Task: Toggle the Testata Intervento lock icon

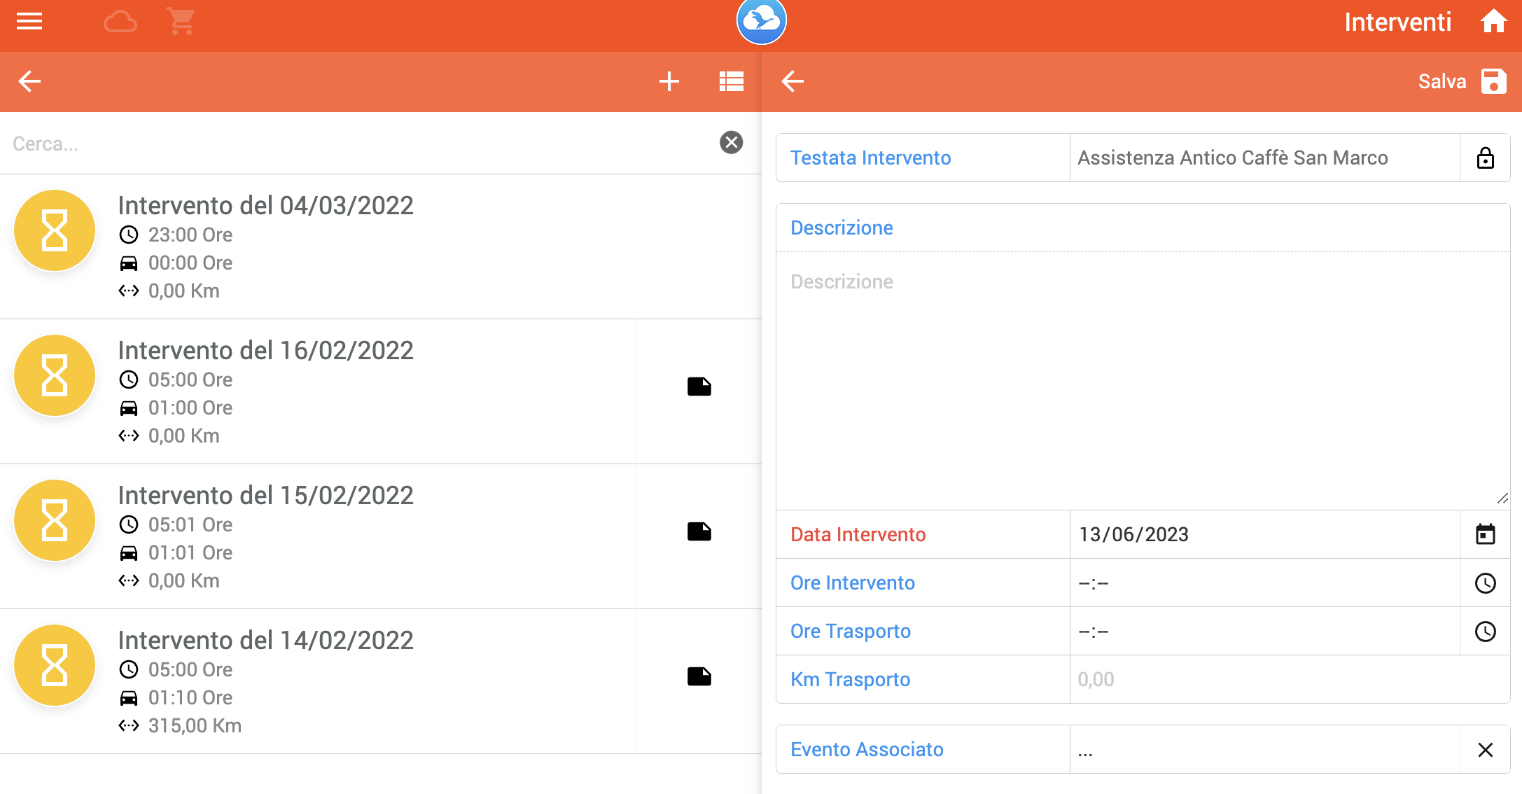Action: pos(1485,158)
